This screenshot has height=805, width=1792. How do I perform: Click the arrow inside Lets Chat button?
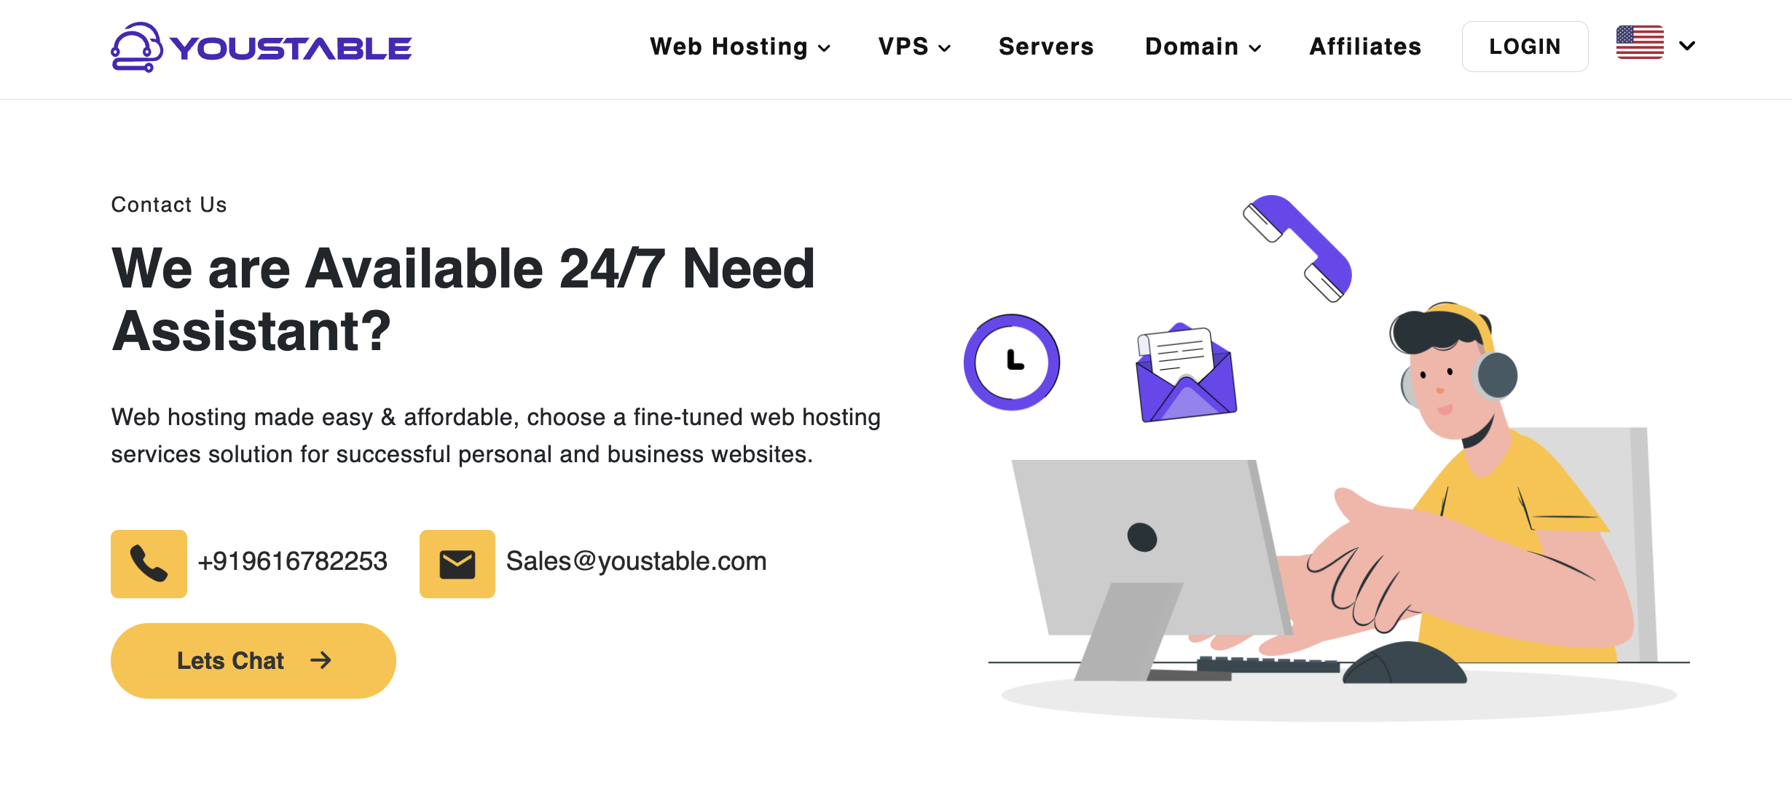321,660
